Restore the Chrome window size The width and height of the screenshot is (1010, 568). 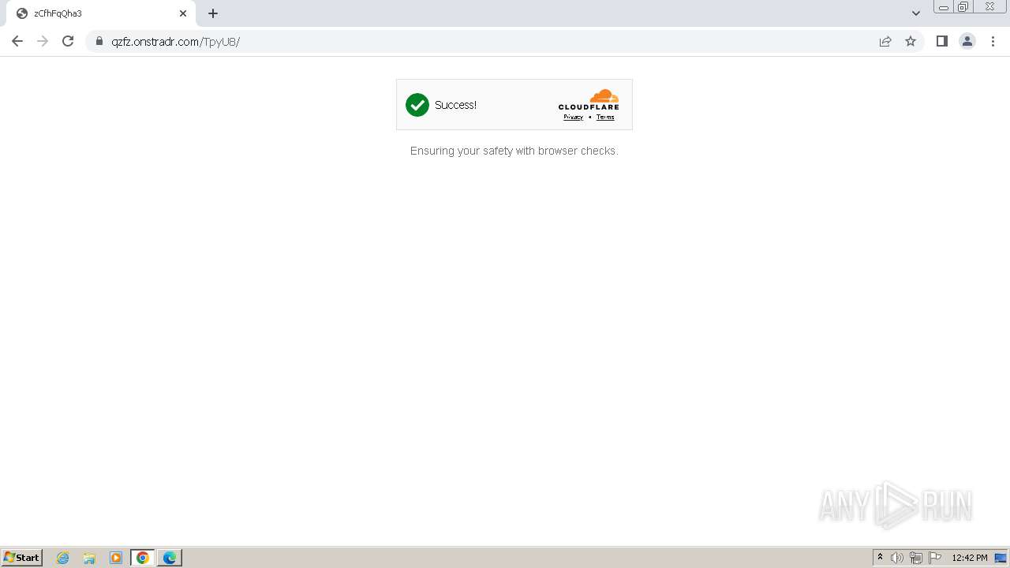(963, 7)
